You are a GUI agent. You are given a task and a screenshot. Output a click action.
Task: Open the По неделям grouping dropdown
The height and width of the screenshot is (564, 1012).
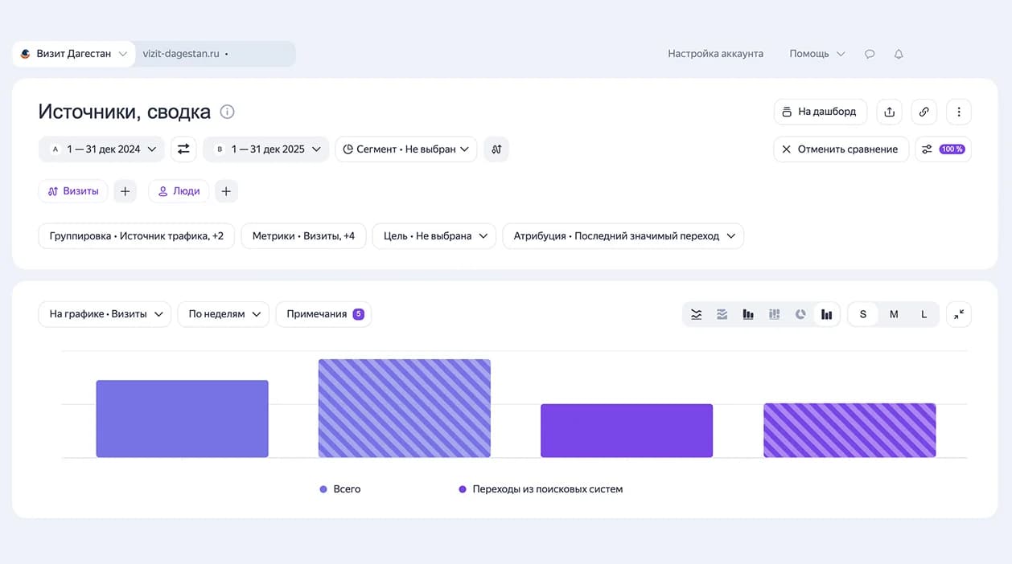(x=224, y=314)
